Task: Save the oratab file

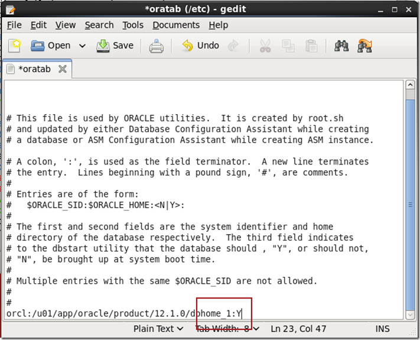Action: pyautogui.click(x=115, y=46)
